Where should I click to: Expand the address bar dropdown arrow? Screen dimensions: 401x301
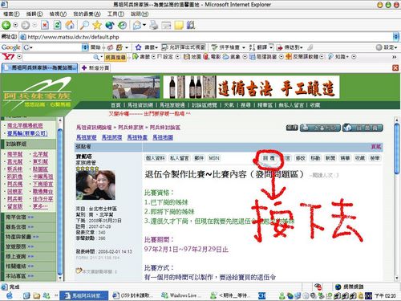point(395,37)
